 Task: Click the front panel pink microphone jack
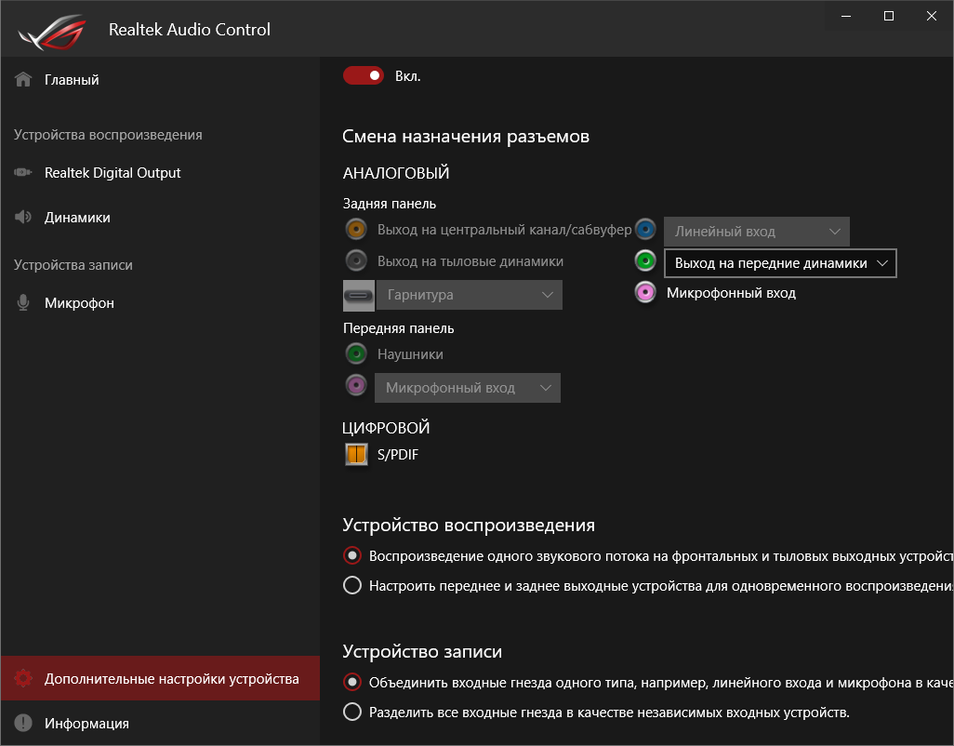click(x=355, y=386)
